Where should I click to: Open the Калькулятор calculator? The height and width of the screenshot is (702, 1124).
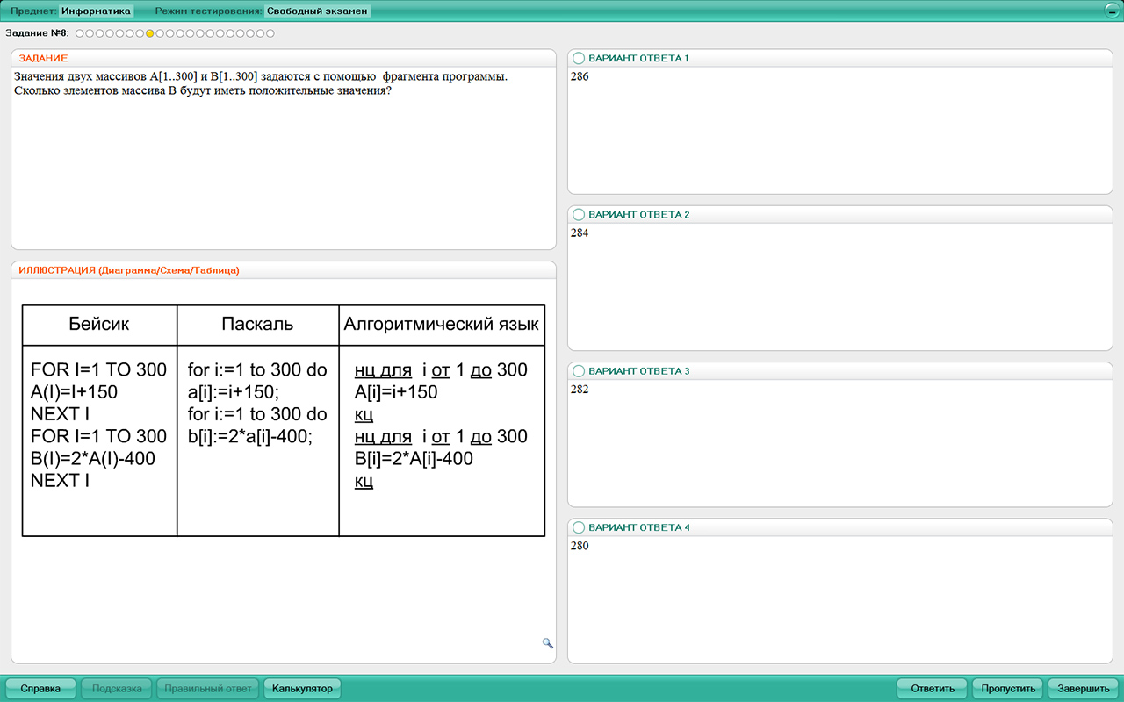(x=302, y=689)
